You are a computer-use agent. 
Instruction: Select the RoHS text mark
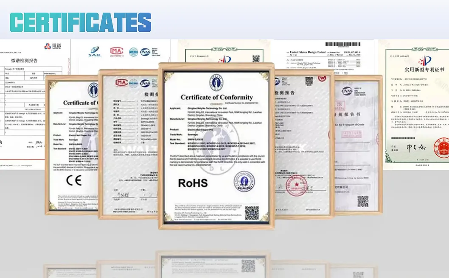193,183
